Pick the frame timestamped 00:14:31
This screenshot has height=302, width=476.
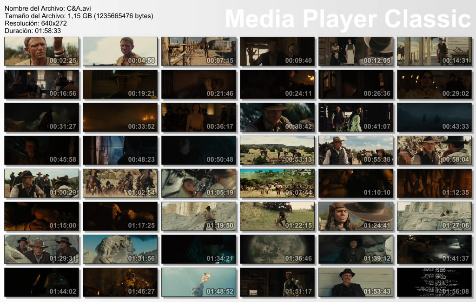(435, 51)
